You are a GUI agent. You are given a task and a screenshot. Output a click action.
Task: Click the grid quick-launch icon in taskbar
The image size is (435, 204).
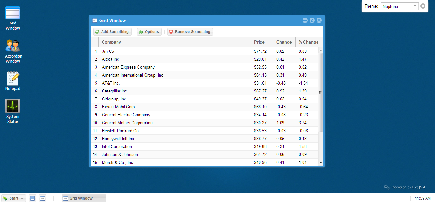click(x=42, y=198)
